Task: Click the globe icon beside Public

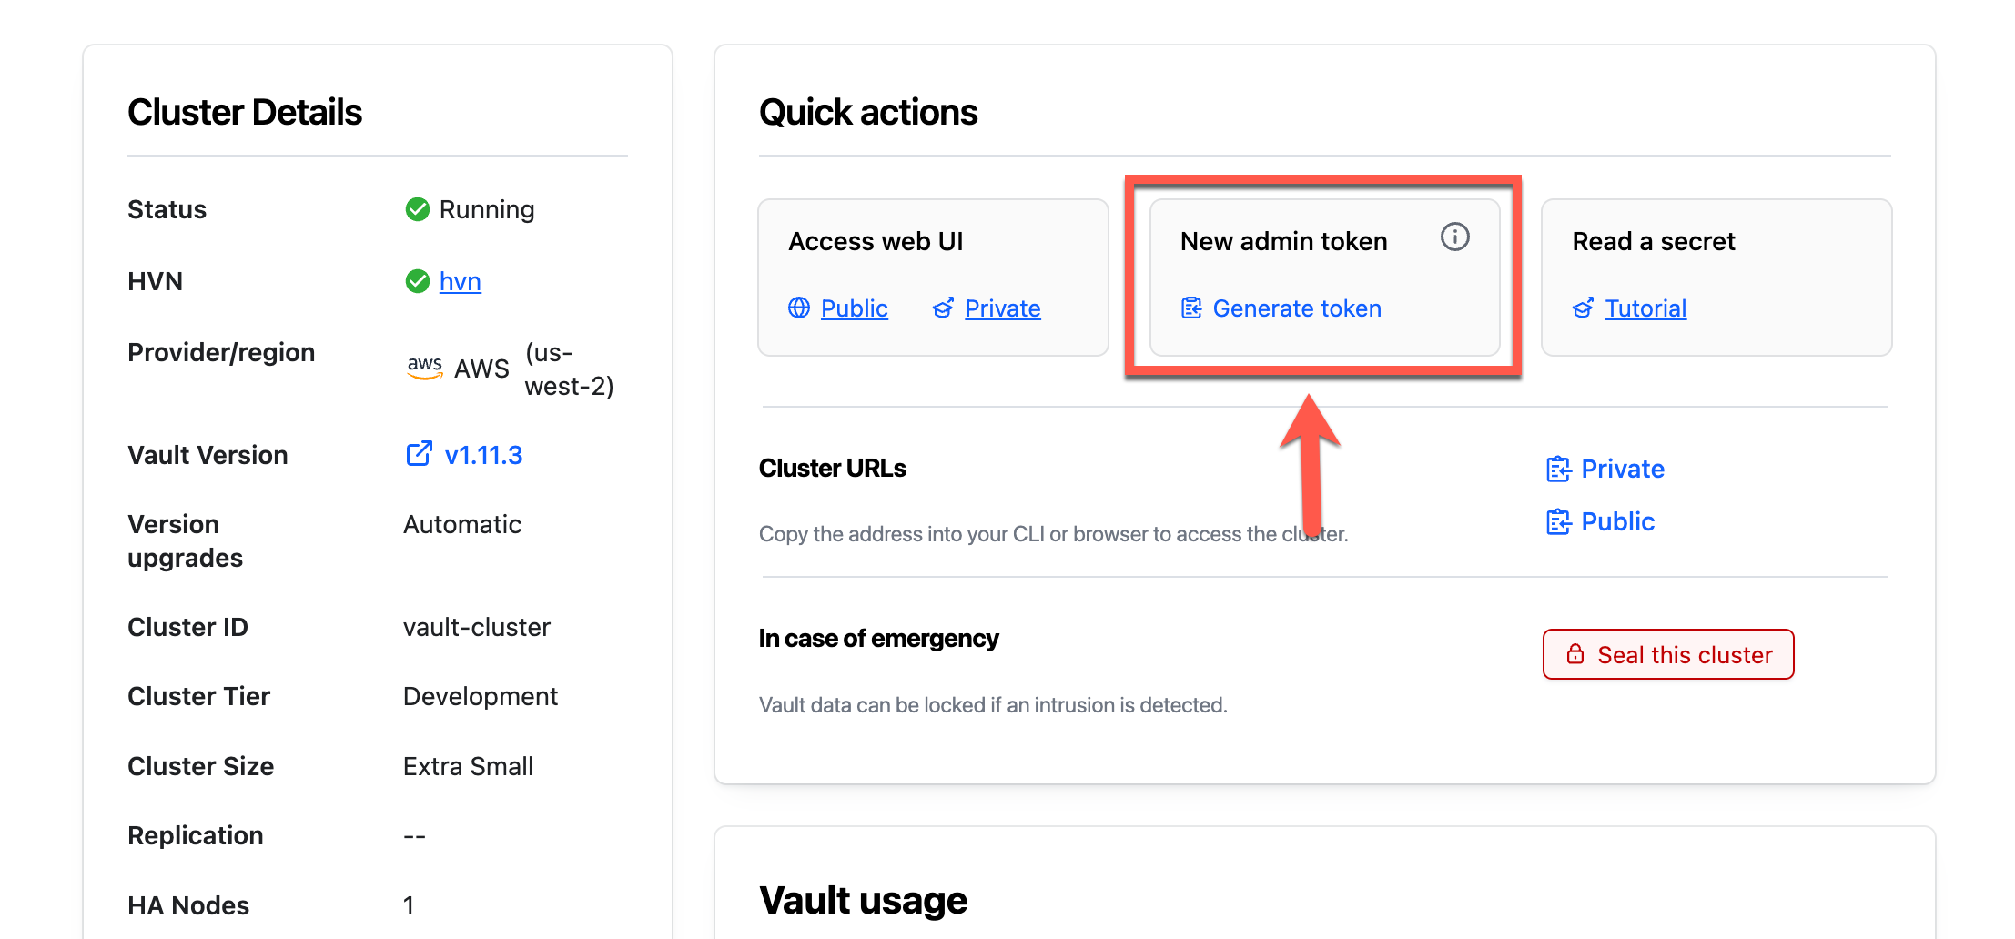Action: click(x=799, y=308)
